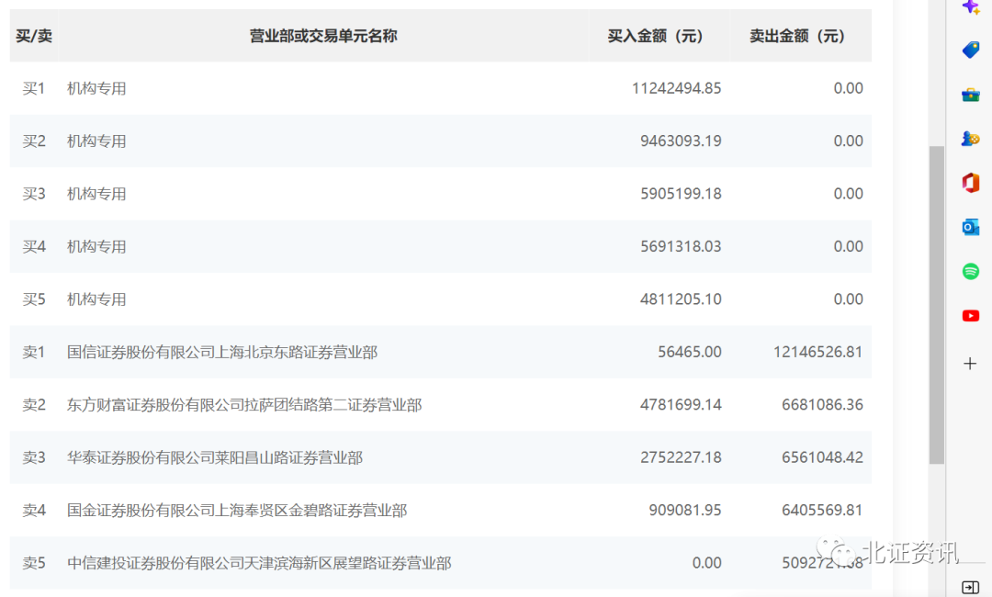Click 机构专用 in the 买3 row

[x=96, y=194]
